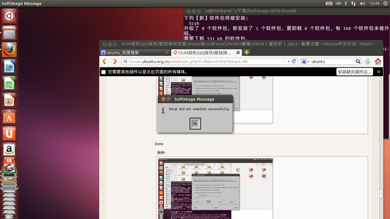Image resolution: width=390 pixels, height=219 pixels.
Task: Open Ubuntu One Music launcher icon
Action: (x=9, y=161)
